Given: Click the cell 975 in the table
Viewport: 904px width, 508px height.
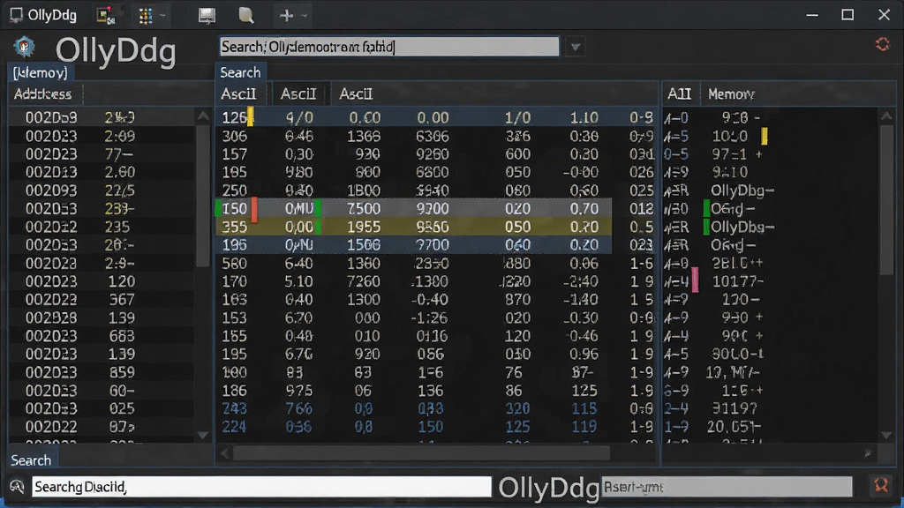Looking at the screenshot, I should click(x=299, y=391).
